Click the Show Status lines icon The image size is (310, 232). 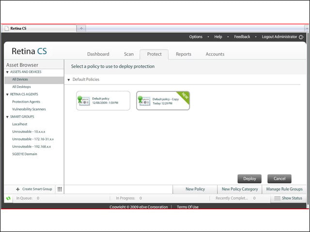277,198
